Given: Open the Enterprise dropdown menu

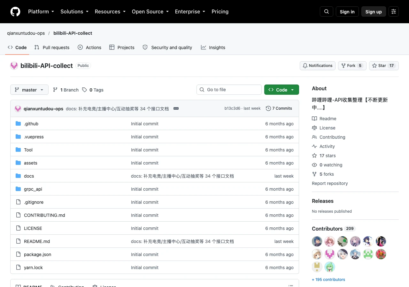Looking at the screenshot, I should (190, 11).
